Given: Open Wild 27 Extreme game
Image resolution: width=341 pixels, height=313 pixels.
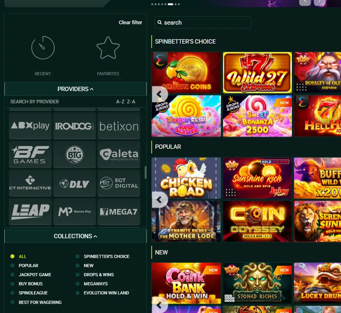Looking at the screenshot, I should click(257, 72).
